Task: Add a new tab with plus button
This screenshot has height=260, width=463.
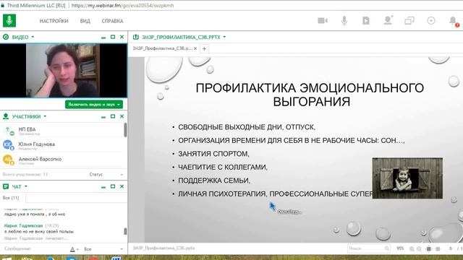Action: (x=204, y=48)
